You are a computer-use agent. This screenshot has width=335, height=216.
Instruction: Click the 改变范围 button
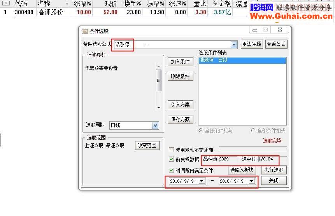[147, 145]
